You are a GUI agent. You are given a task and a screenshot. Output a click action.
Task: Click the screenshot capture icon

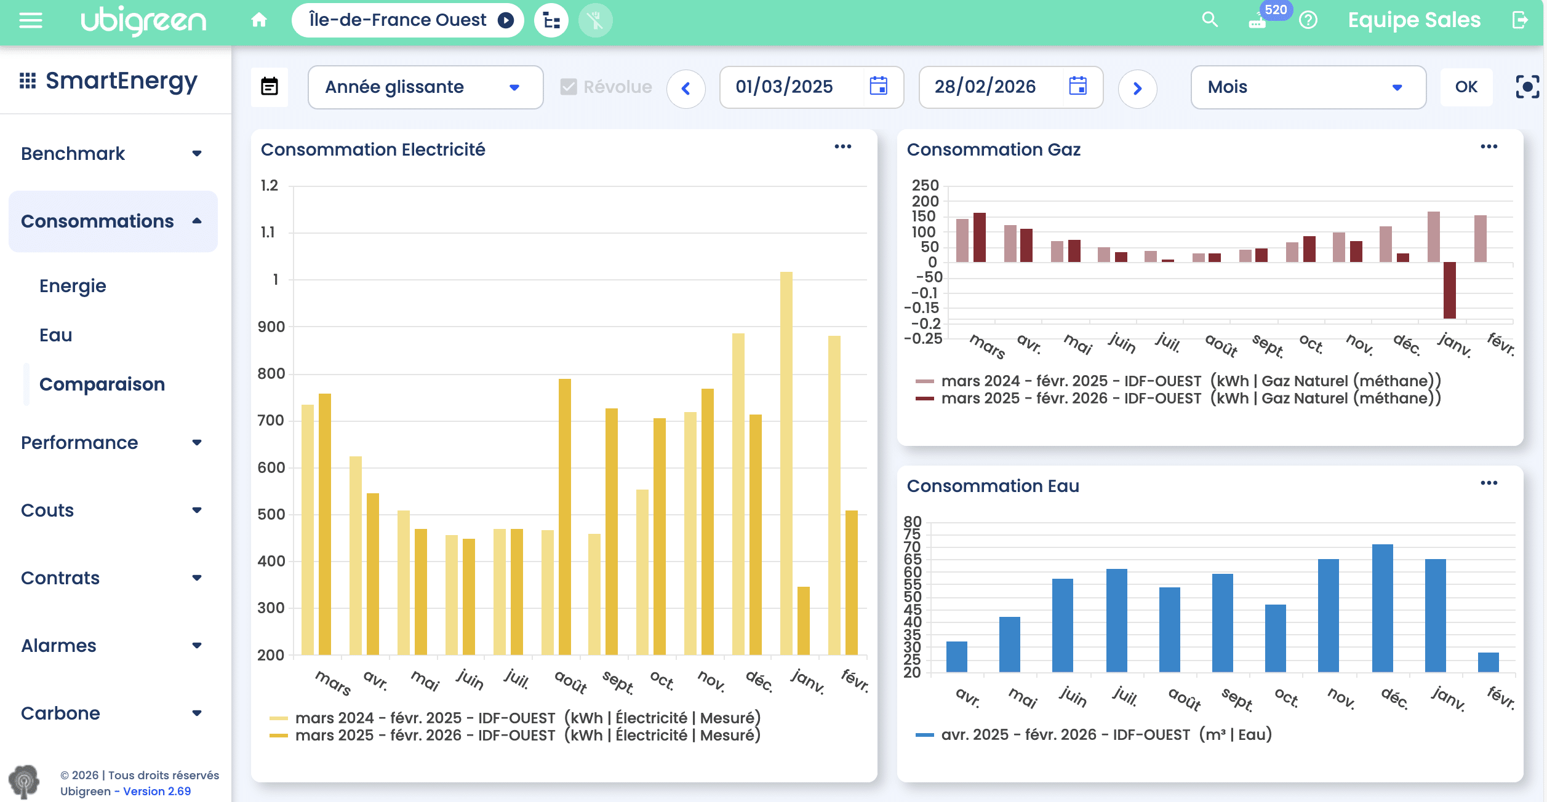(x=1527, y=87)
